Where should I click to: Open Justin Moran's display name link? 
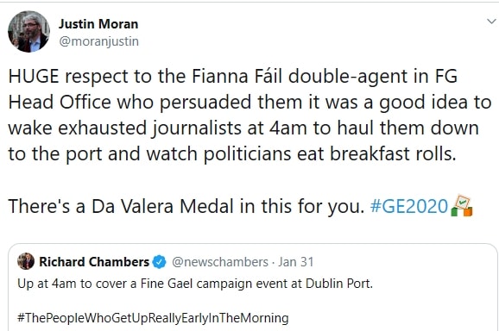(98, 24)
